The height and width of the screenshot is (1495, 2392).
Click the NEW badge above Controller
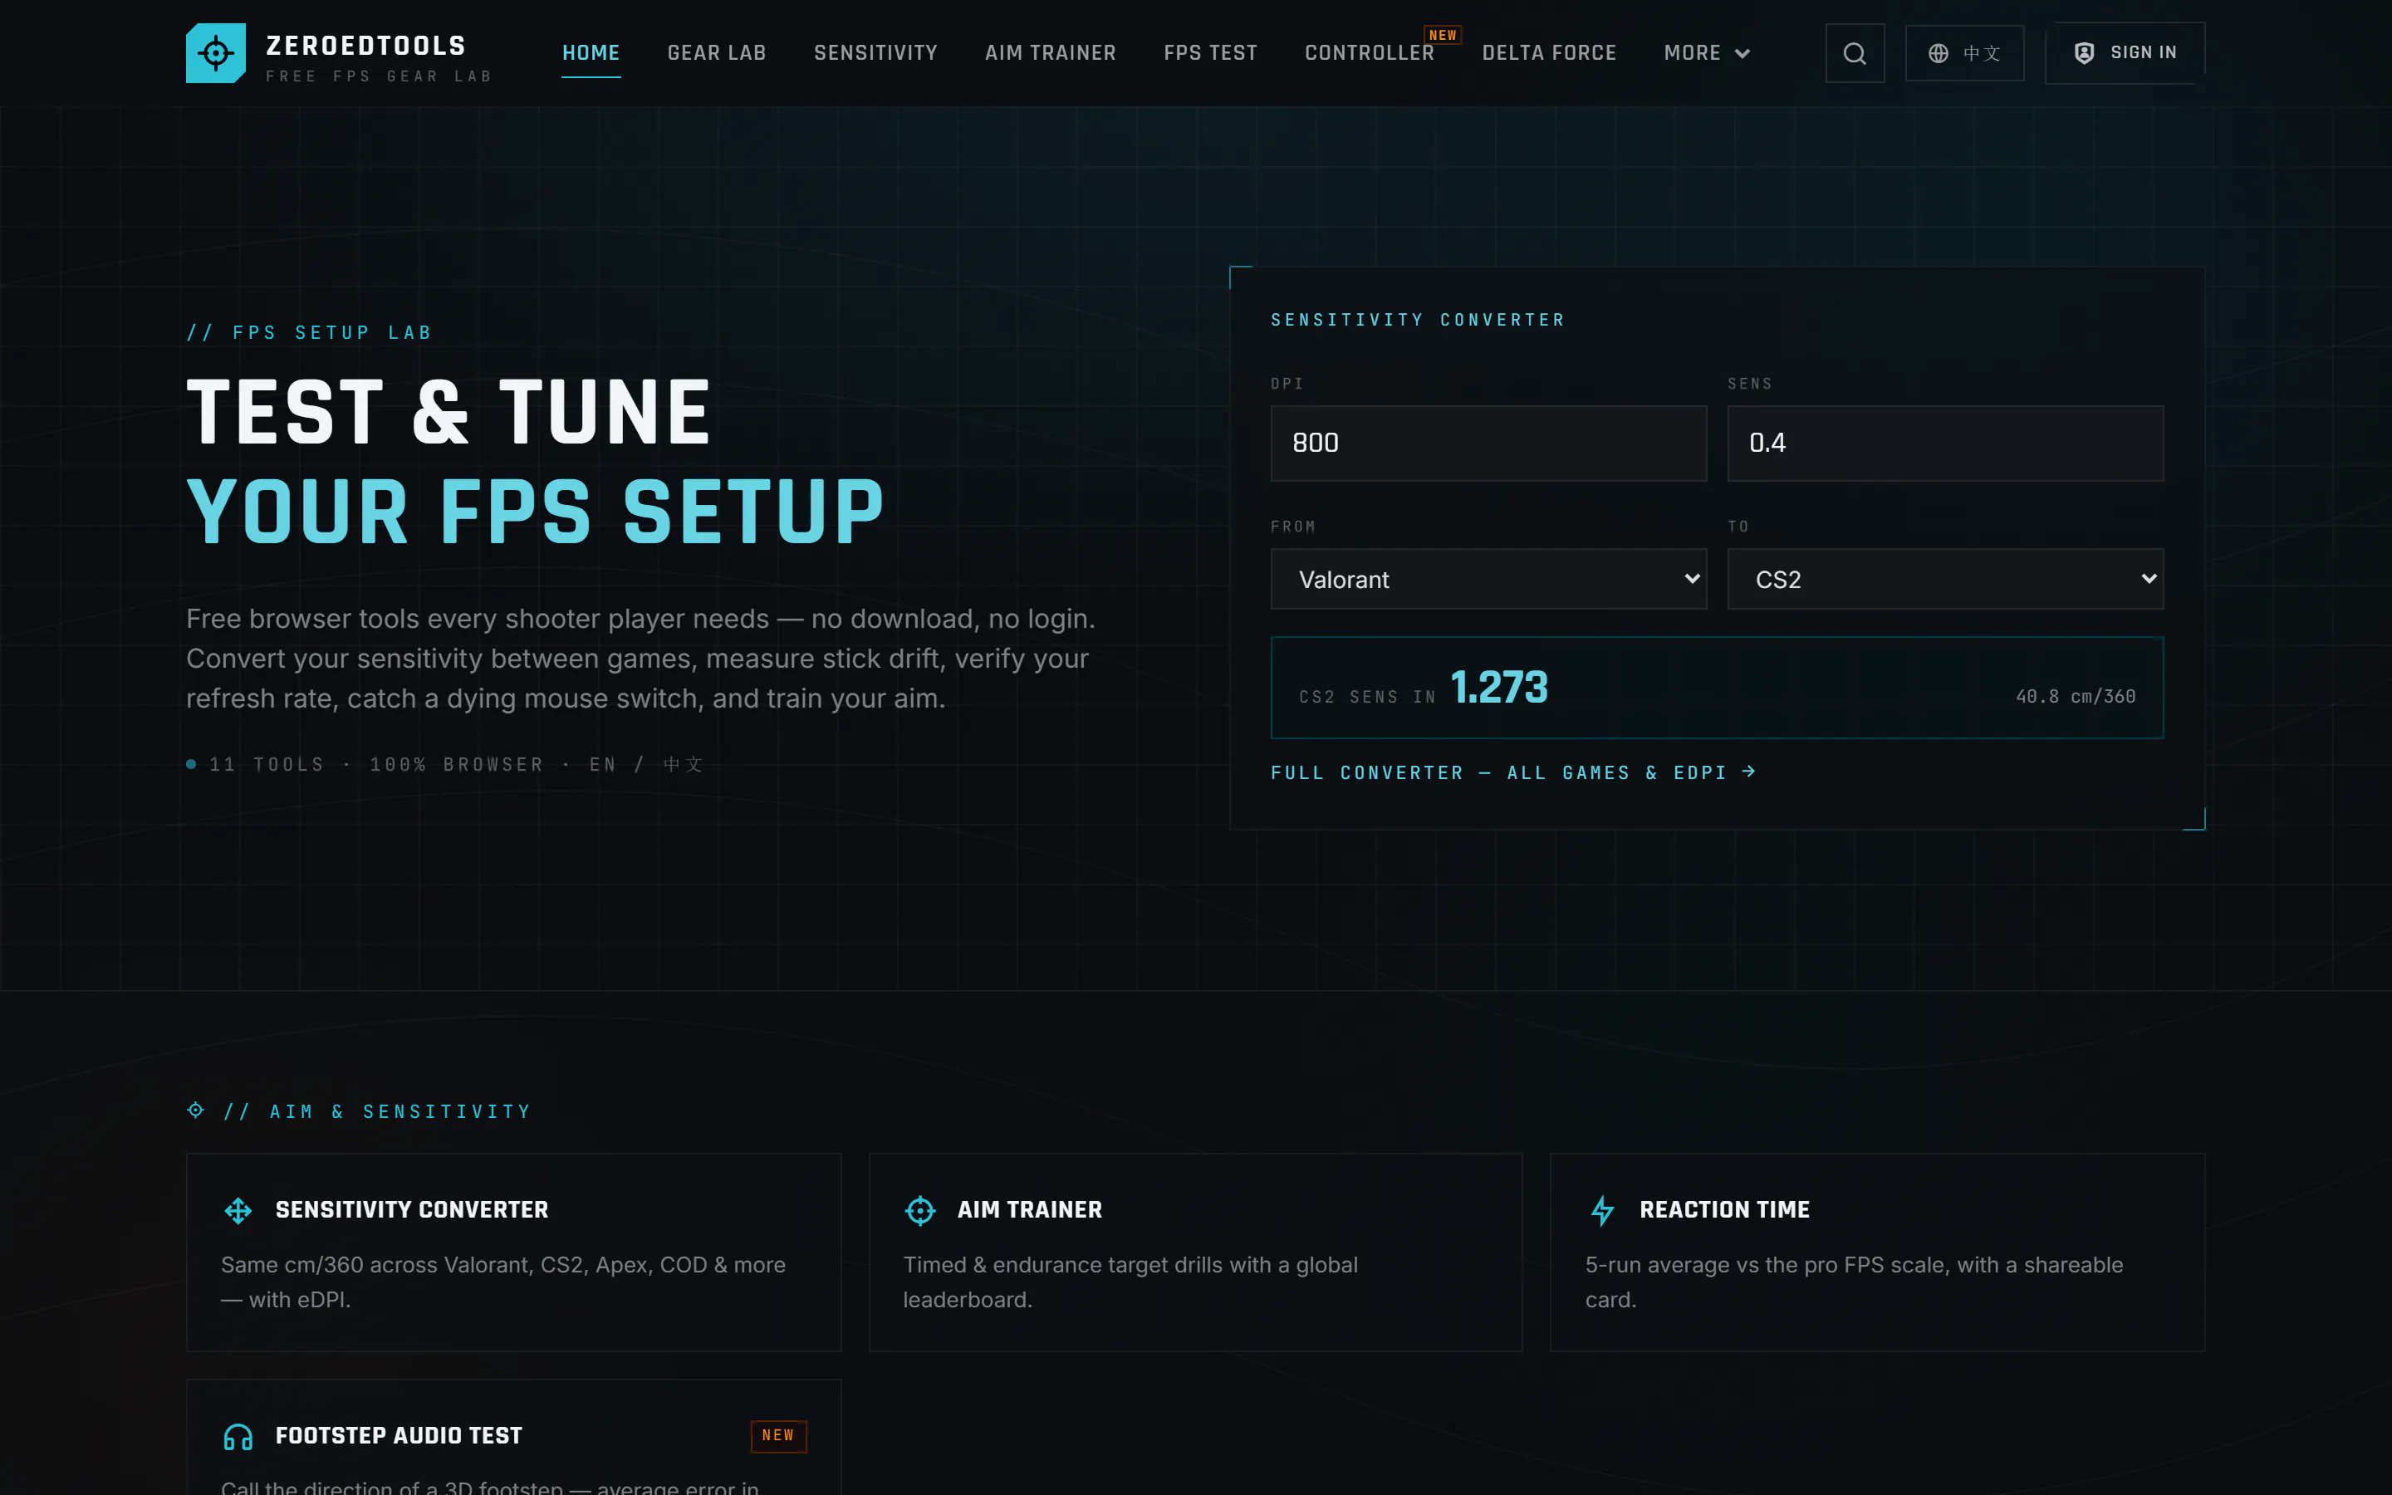click(x=1442, y=35)
